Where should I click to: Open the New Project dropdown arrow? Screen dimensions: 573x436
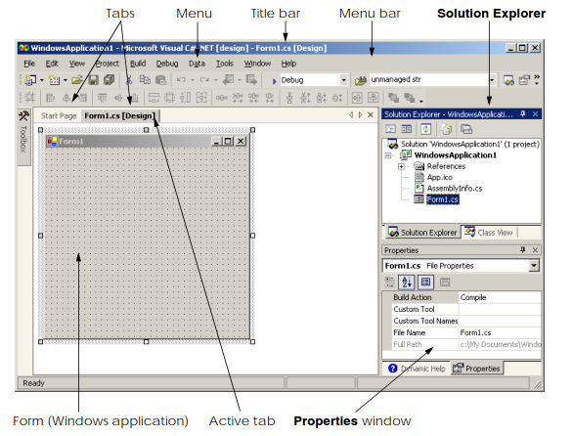point(42,80)
